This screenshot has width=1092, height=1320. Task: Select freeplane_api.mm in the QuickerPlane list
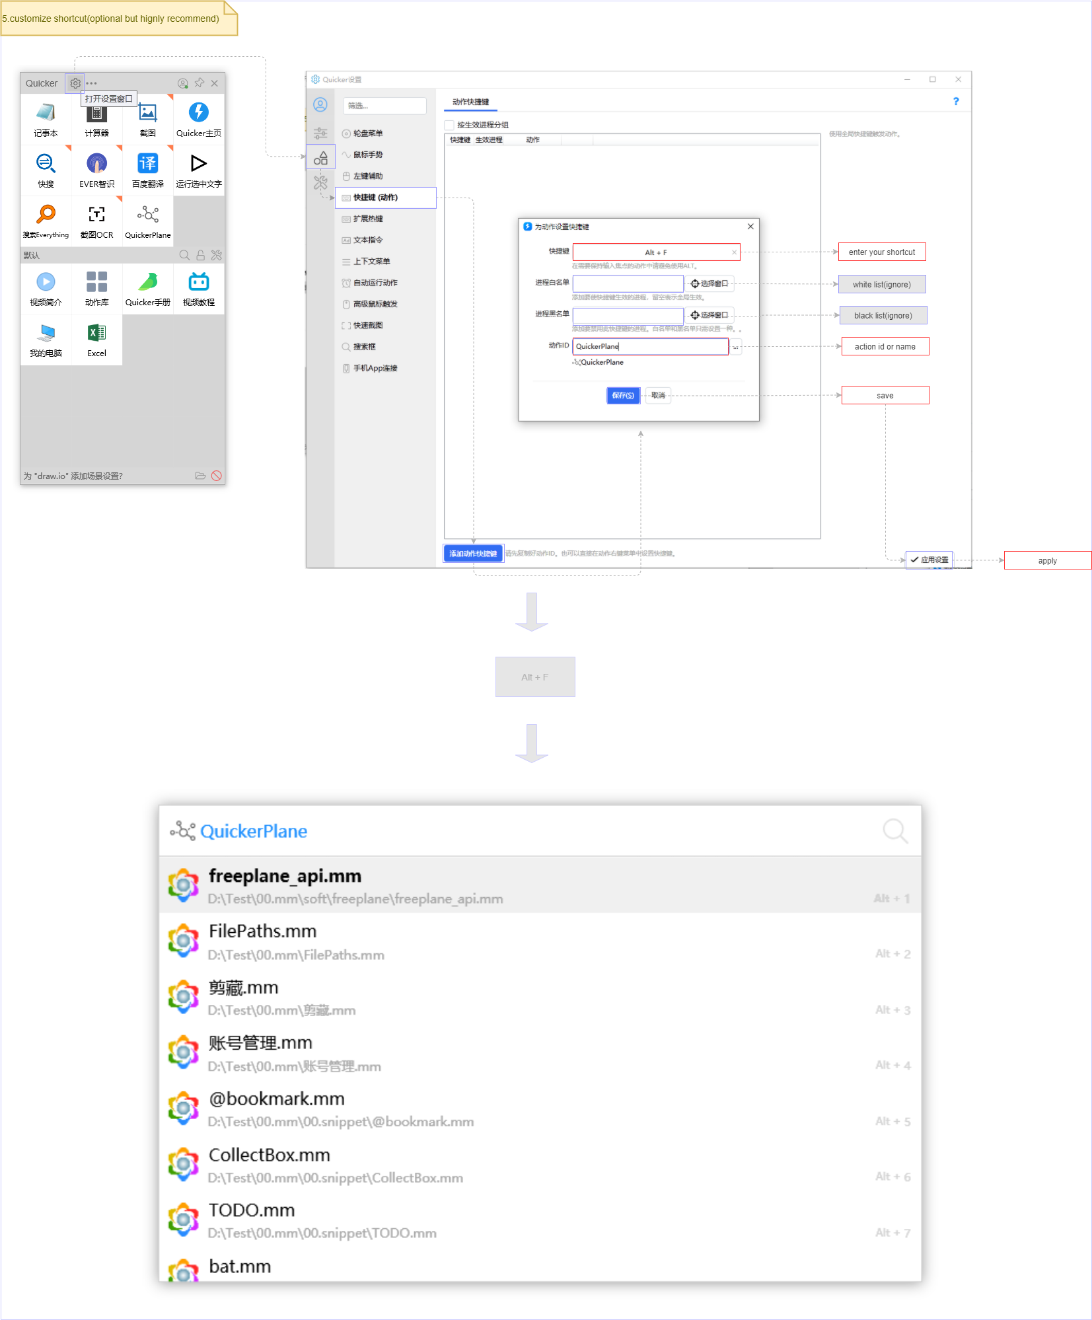pos(540,885)
